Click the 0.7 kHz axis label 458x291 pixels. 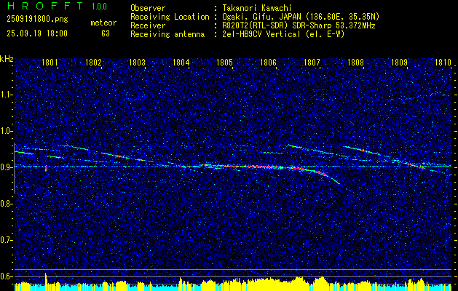[7, 240]
